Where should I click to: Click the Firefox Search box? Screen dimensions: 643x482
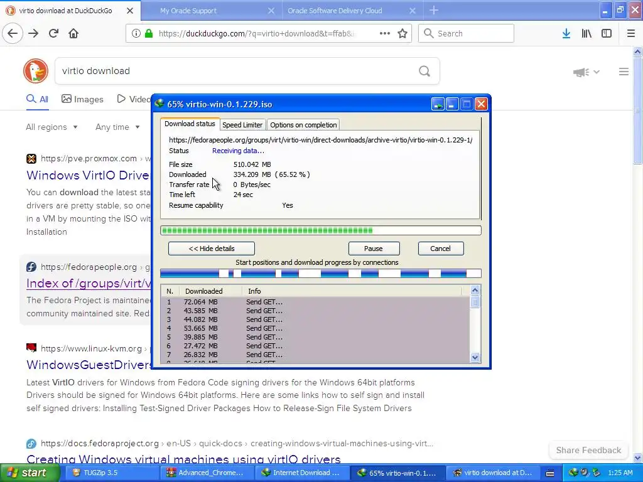[466, 33]
